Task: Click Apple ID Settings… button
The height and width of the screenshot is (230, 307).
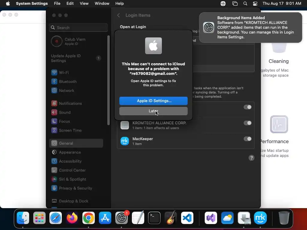Action: point(153,101)
